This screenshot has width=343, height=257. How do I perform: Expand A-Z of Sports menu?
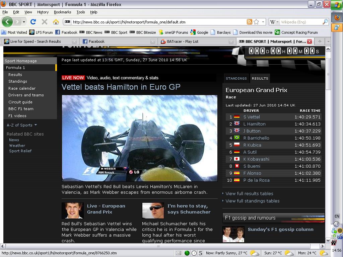click(x=22, y=125)
